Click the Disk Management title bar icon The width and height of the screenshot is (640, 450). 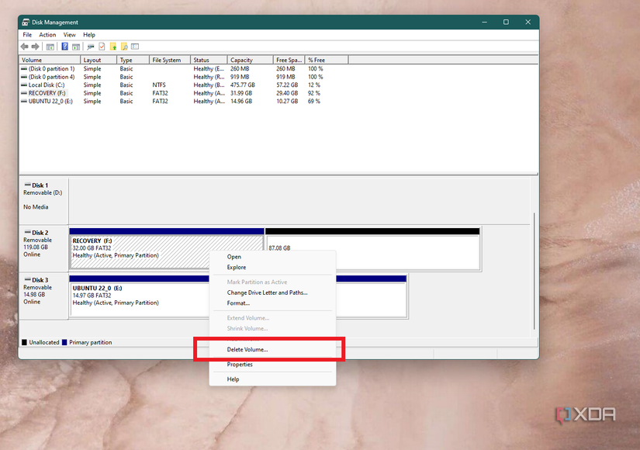(x=25, y=22)
